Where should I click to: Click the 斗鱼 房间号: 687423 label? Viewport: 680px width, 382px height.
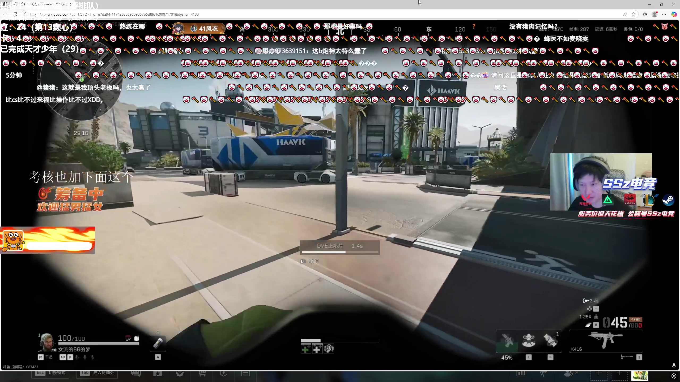(x=21, y=367)
